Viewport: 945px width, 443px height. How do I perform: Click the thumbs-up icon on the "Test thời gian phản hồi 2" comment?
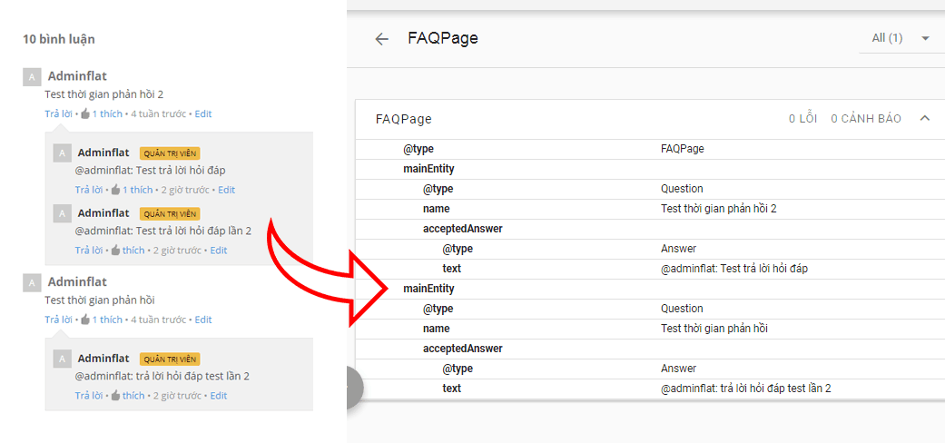click(x=85, y=114)
